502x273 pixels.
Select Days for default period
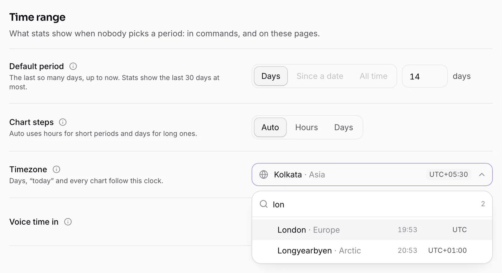pyautogui.click(x=271, y=76)
